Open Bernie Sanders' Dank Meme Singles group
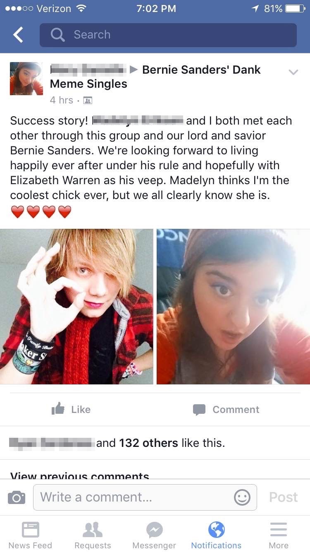The width and height of the screenshot is (310, 552). click(x=155, y=77)
